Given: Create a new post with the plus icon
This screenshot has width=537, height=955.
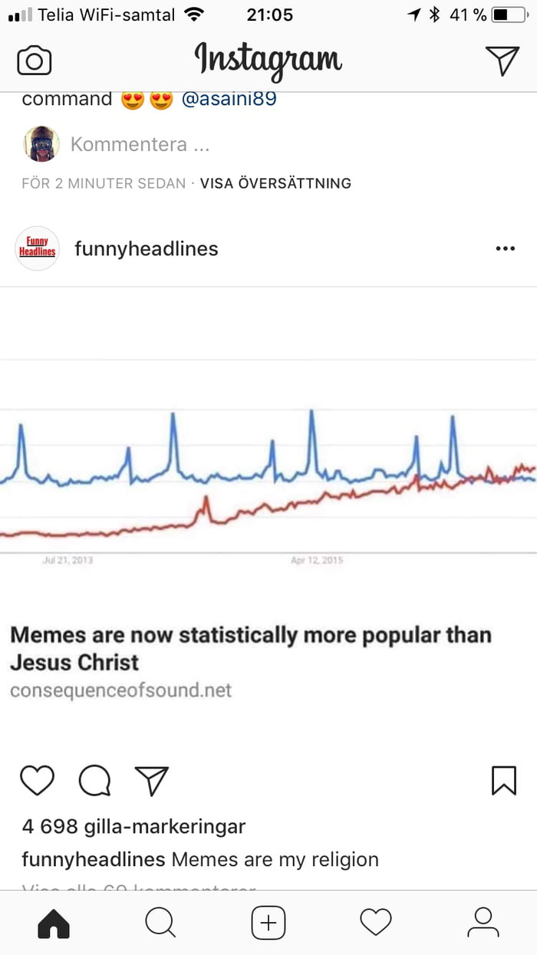Looking at the screenshot, I should point(268,923).
